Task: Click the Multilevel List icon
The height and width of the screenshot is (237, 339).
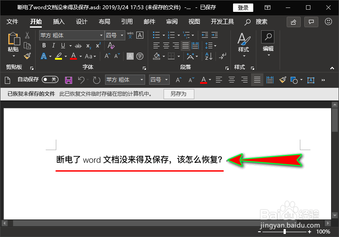Action: pos(186,35)
